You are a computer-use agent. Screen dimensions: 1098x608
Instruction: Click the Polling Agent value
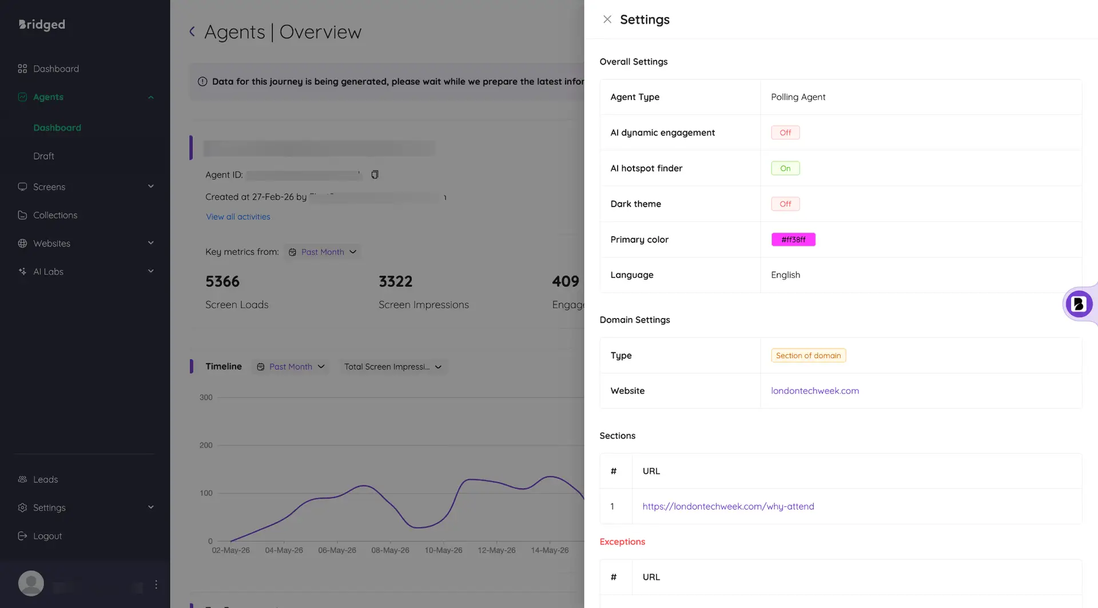pyautogui.click(x=798, y=97)
